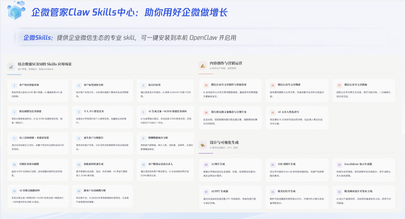The image size is (405, 219).
Task: Click the 结合微盛SCRM的 Skills 应用场景 heading
Action: click(45, 64)
